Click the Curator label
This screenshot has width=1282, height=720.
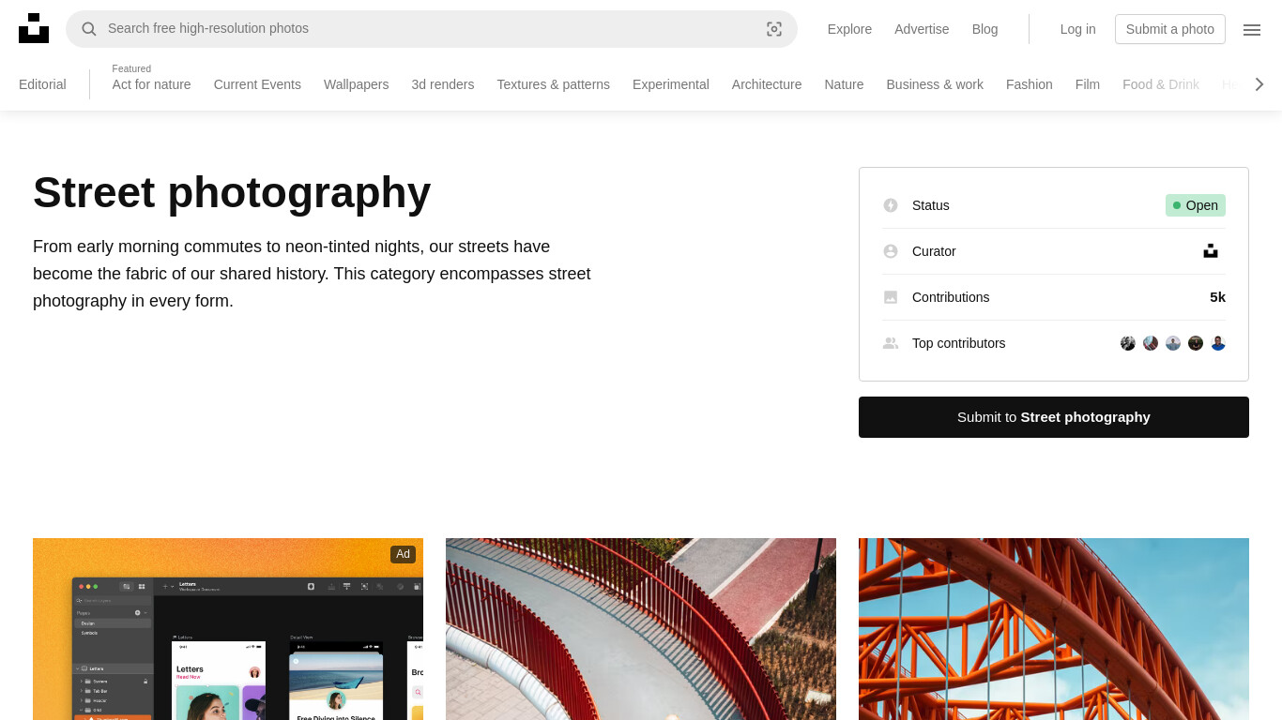(x=934, y=251)
